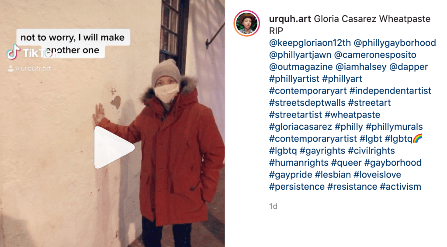Open the #civilrights hashtag
This screenshot has width=447, height=247.
(371, 150)
